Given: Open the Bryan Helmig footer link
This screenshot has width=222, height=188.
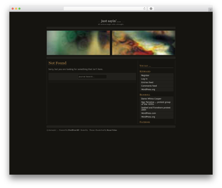Looking at the screenshot, I should click(x=112, y=130).
